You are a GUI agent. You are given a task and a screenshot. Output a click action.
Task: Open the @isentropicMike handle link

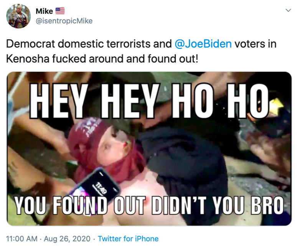click(x=64, y=21)
